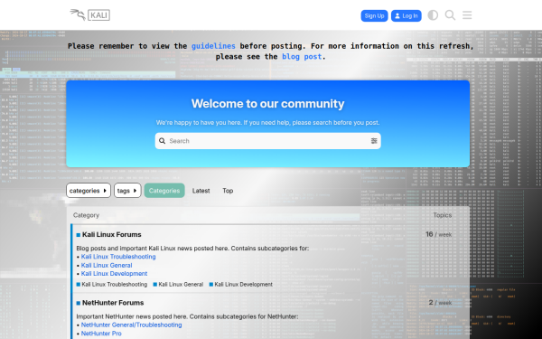Switch to the Latest tab
Screen dimensions: 542x339
click(201, 191)
